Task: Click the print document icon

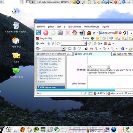Action: click(82, 33)
